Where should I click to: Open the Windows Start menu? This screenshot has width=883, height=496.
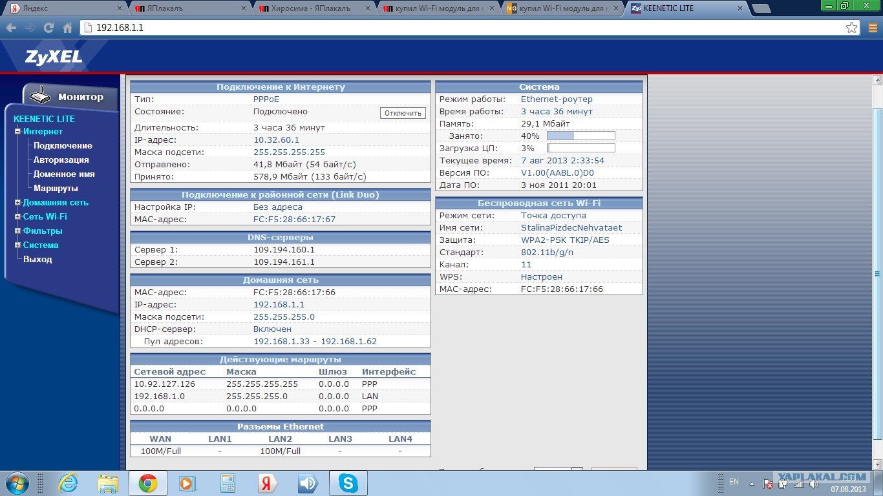[x=17, y=483]
